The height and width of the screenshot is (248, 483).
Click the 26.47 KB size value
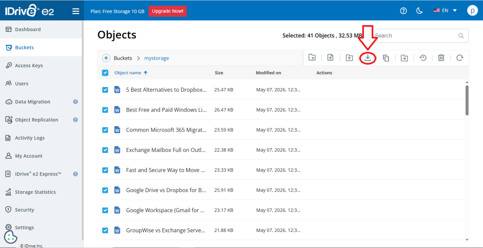[x=224, y=110]
